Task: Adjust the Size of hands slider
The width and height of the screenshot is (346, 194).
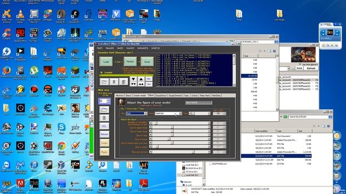Action: 180,139
